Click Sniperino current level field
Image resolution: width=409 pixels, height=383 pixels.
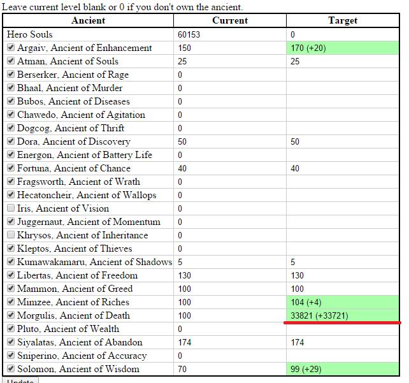click(230, 356)
